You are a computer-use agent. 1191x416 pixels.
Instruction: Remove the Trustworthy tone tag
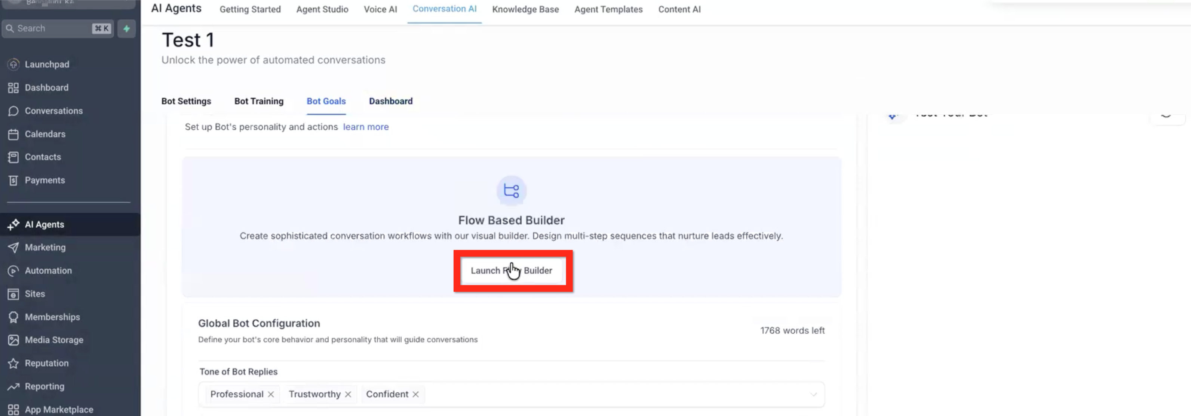(348, 394)
